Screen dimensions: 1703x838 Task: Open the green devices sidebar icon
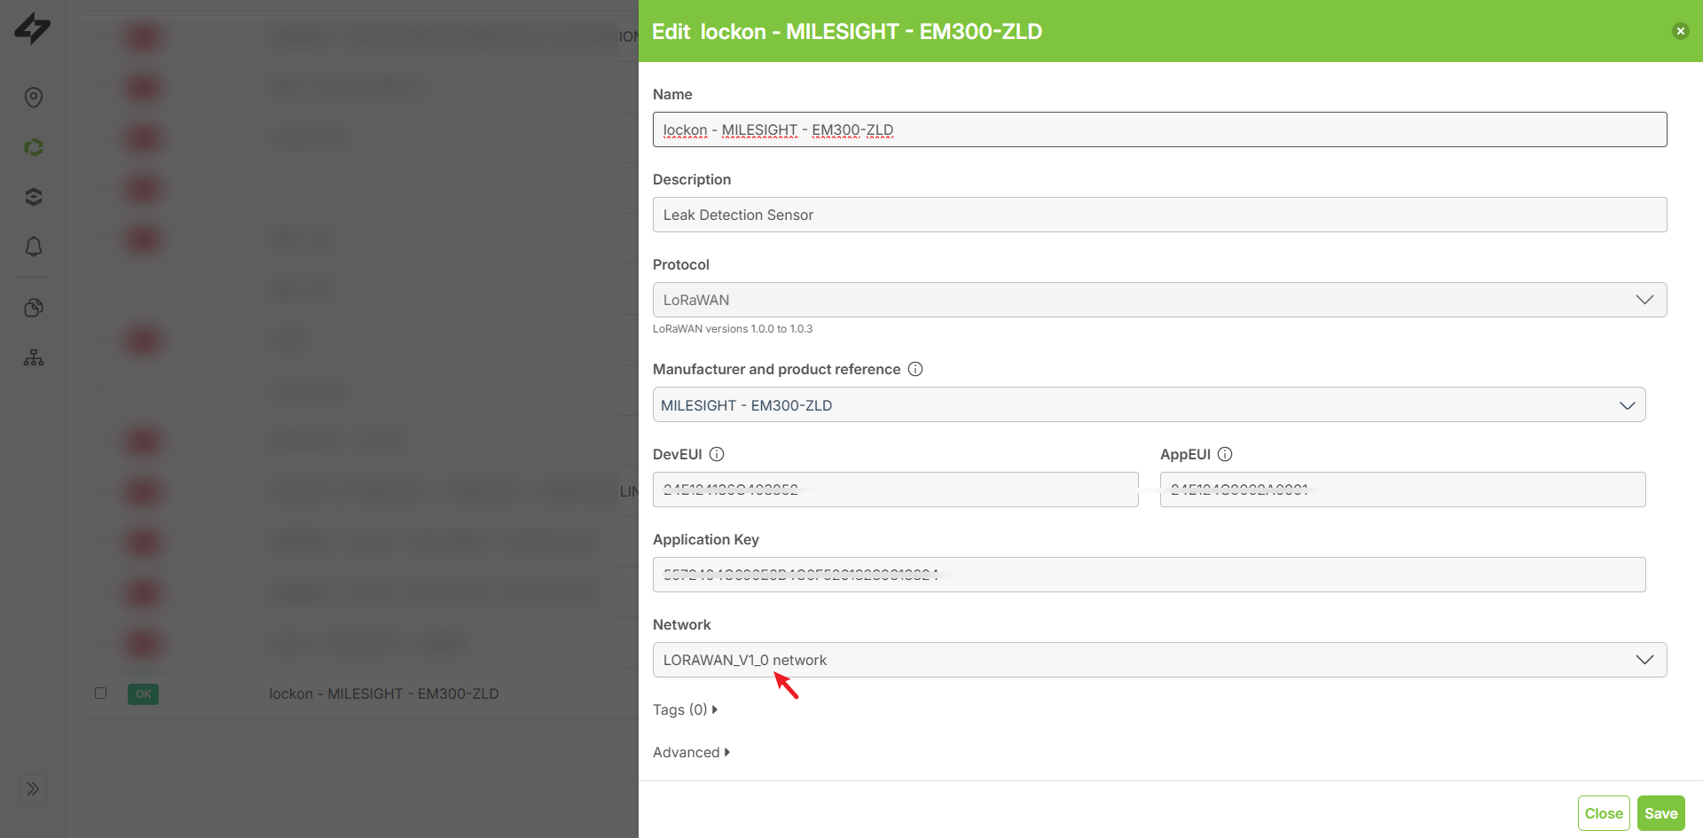coord(34,147)
